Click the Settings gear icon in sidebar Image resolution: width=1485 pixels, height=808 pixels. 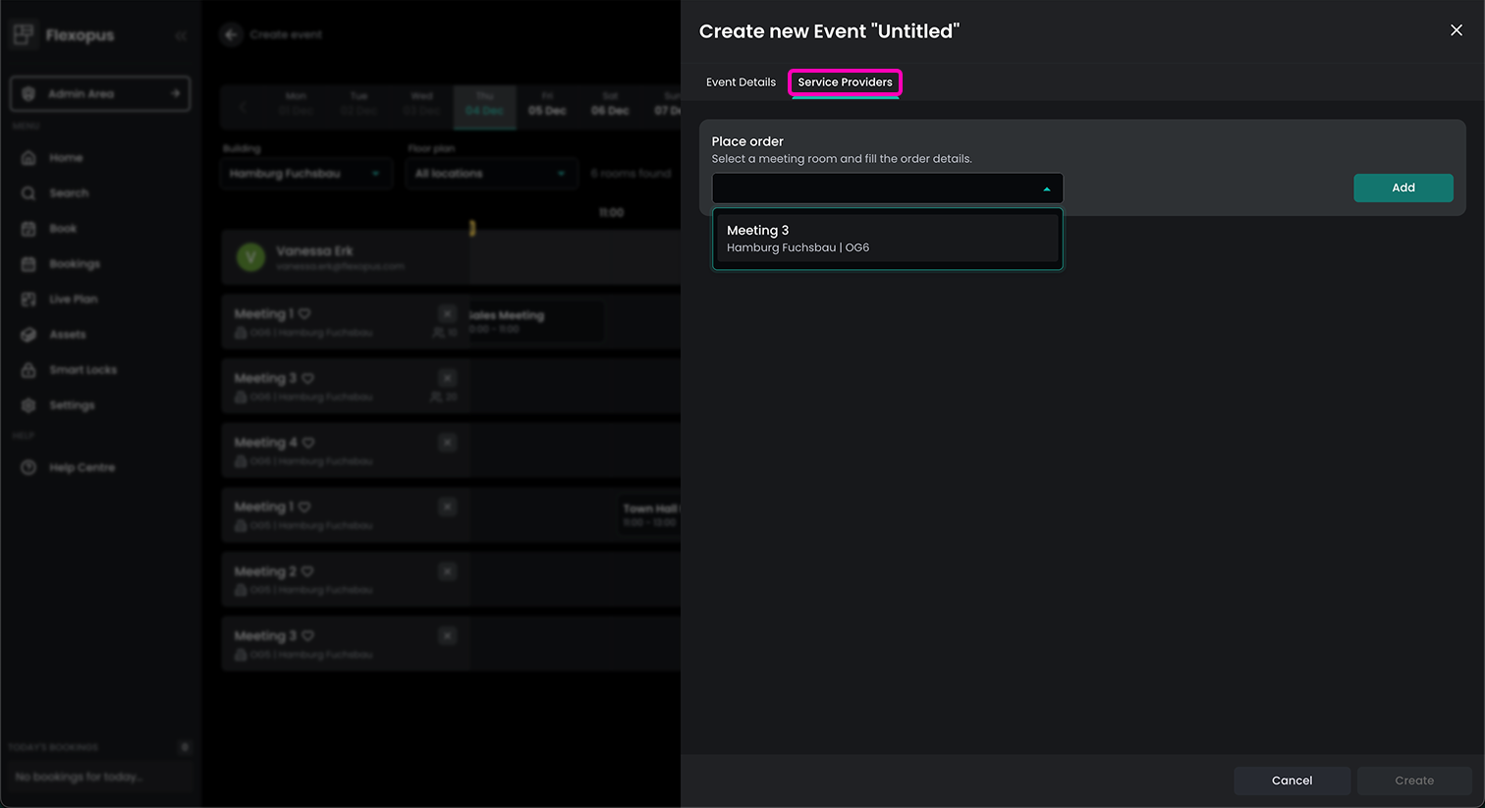point(28,405)
